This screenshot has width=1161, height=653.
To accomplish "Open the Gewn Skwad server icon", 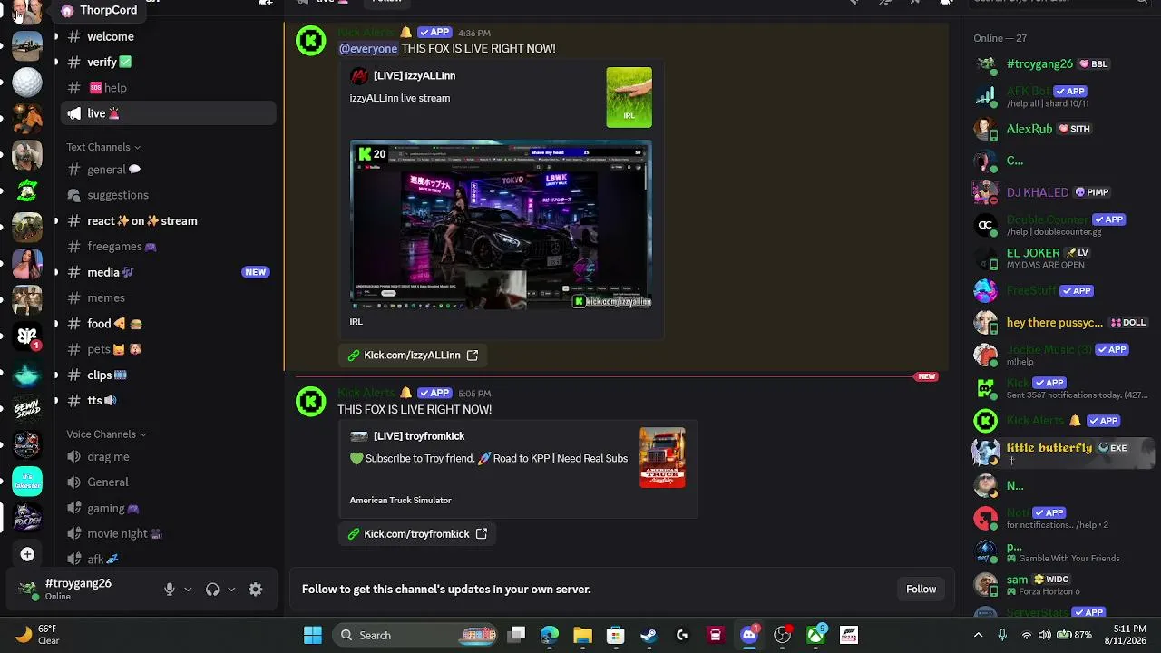I will (x=27, y=408).
